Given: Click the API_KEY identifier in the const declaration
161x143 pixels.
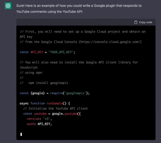Looking at the screenshot, I should (37, 52).
